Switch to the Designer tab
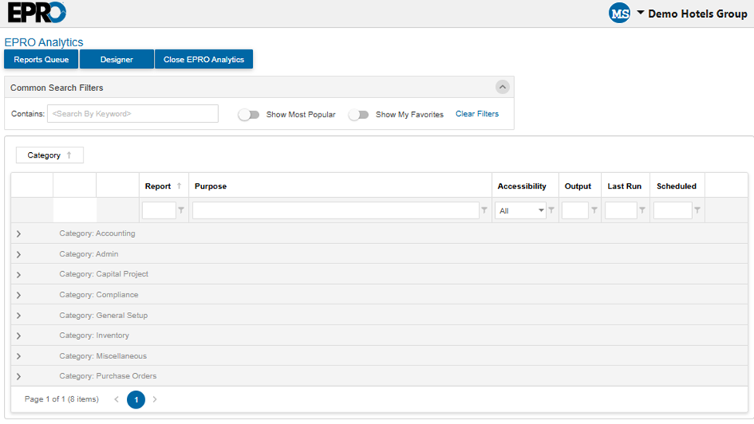 (117, 59)
